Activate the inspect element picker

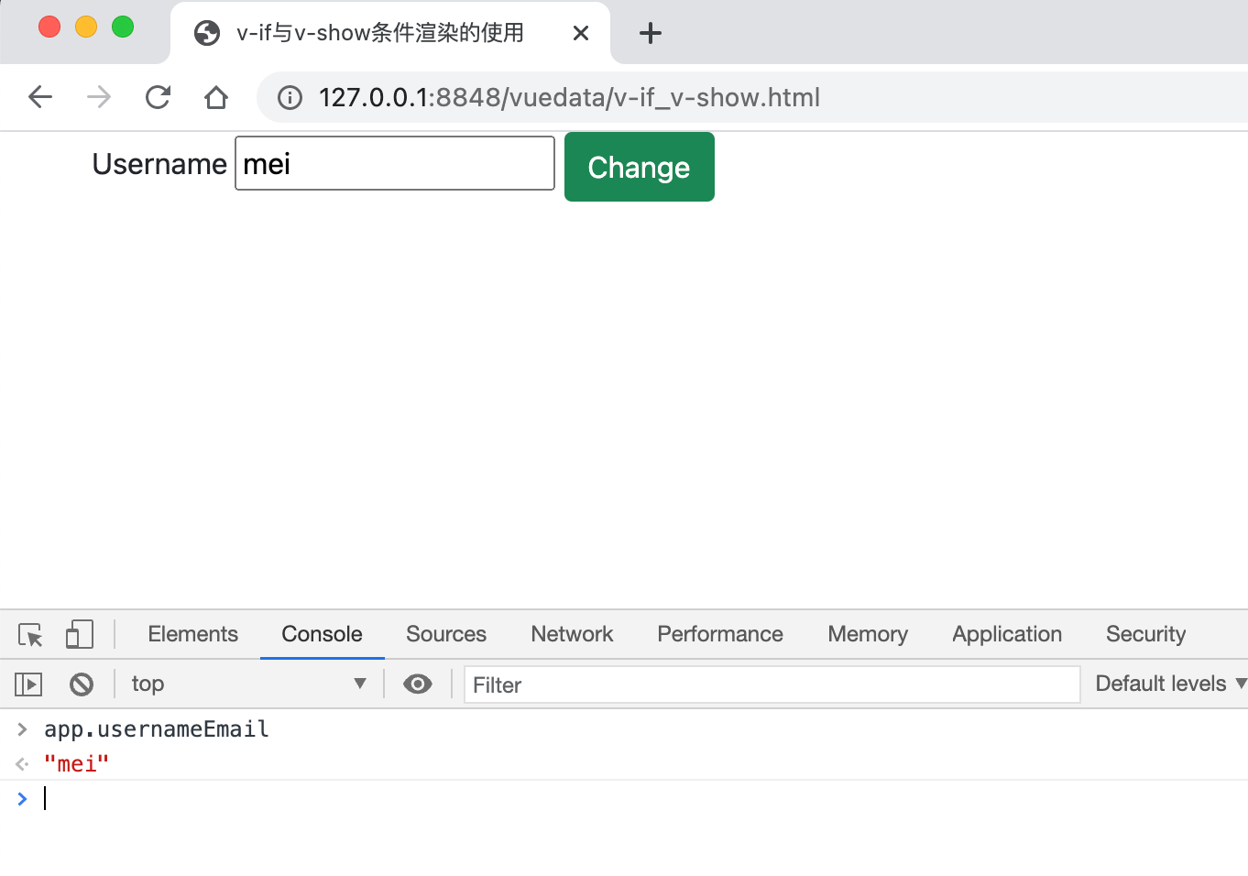click(30, 635)
